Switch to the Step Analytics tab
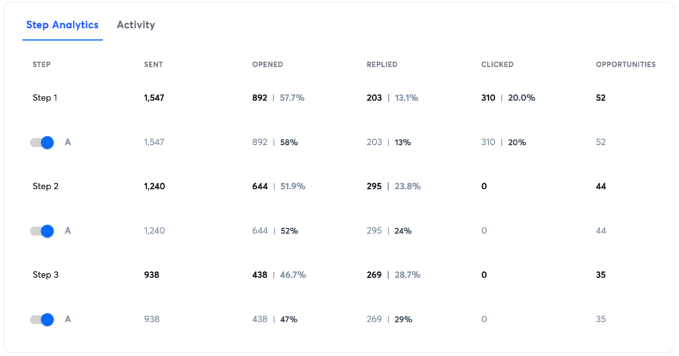This screenshot has width=679, height=356. click(62, 25)
